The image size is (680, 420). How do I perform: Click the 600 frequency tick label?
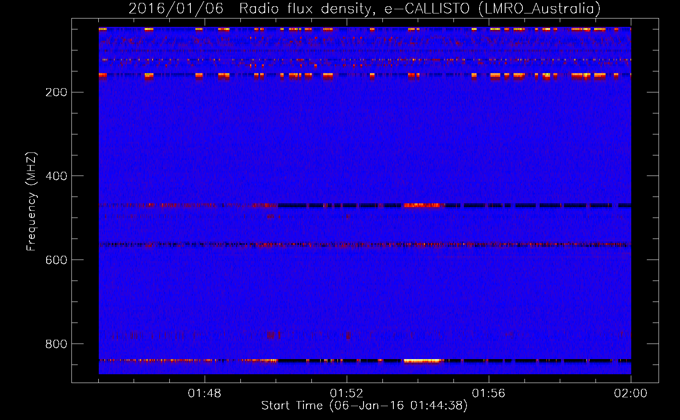tap(56, 260)
